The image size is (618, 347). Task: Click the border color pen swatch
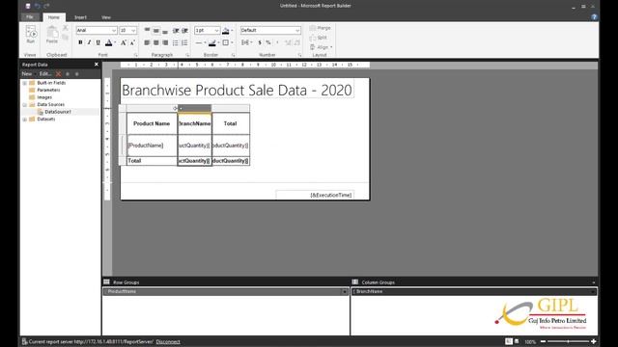(x=212, y=42)
